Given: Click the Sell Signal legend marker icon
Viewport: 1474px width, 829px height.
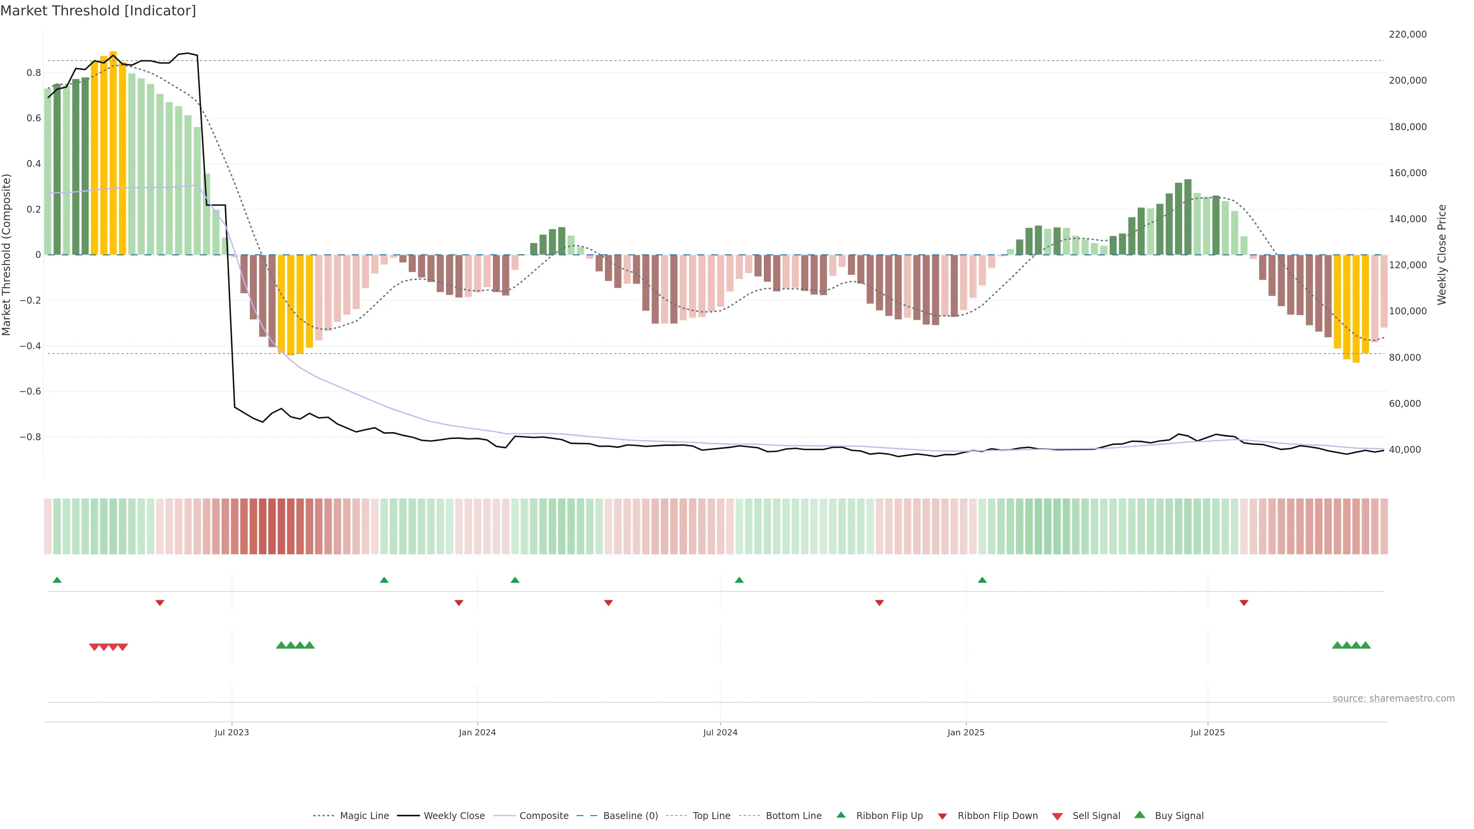Looking at the screenshot, I should coord(1058,816).
